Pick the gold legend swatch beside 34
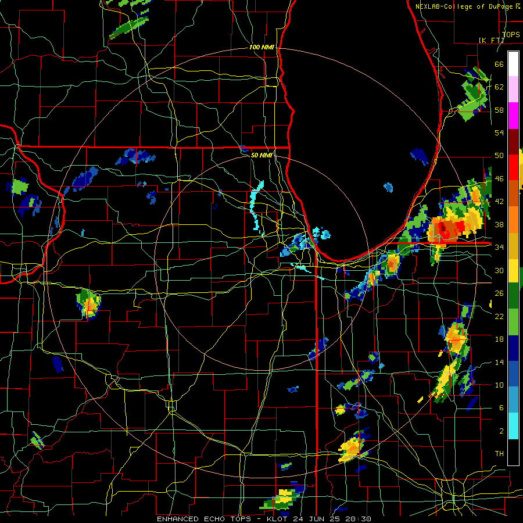Viewport: 523px width, 523px height. coord(513,246)
